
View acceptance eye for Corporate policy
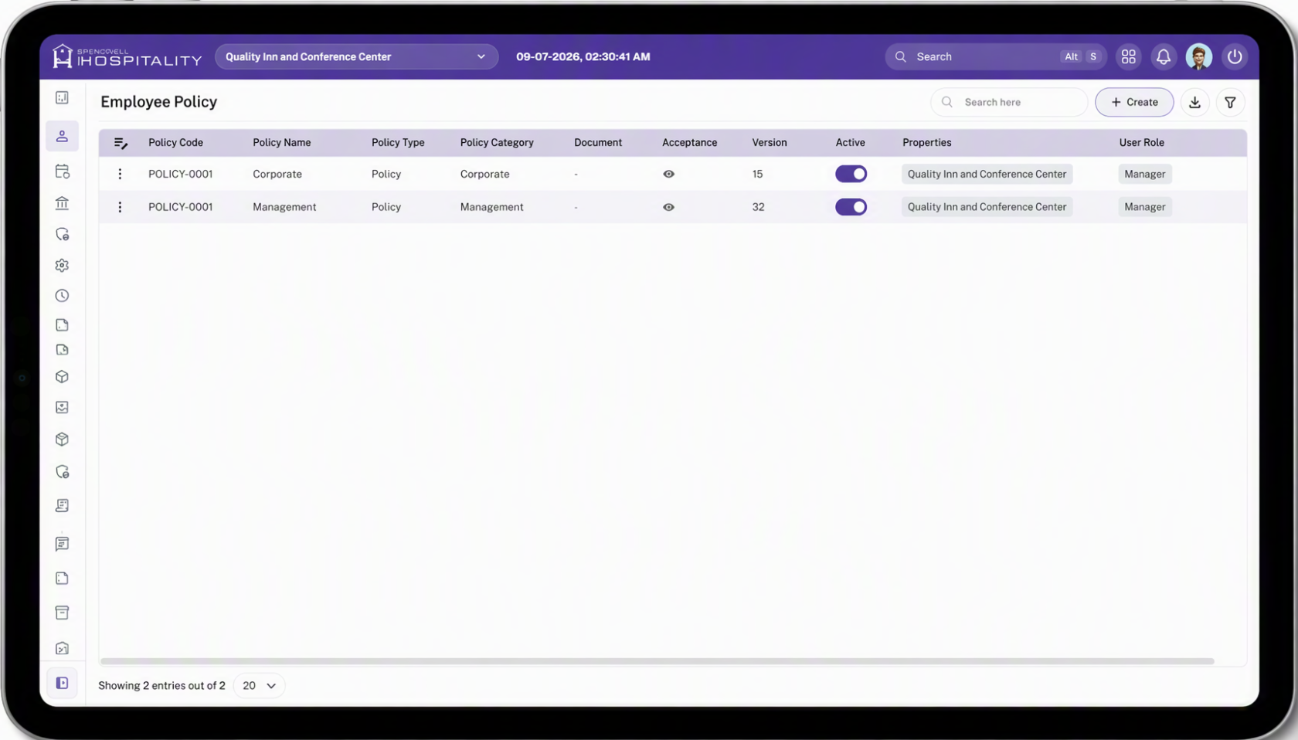[x=668, y=175]
